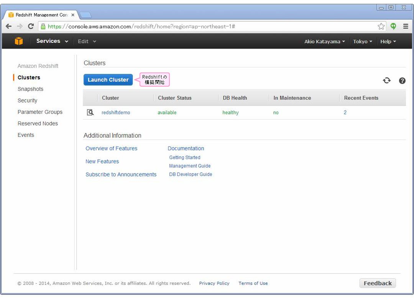This screenshot has height=299, width=414.
Task: Expand the Edit dropdown menu
Action: [x=87, y=41]
